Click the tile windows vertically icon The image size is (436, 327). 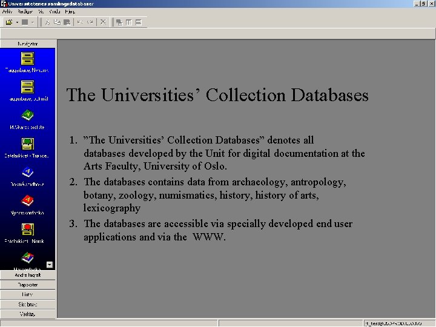129,22
